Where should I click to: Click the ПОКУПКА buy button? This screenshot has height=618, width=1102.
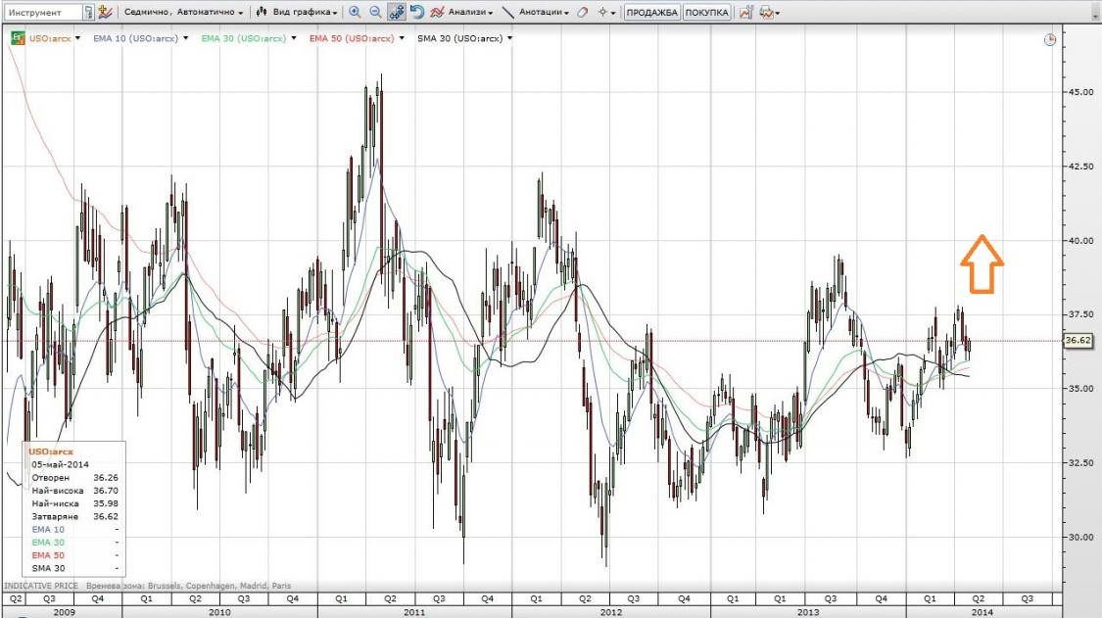pyautogui.click(x=707, y=12)
